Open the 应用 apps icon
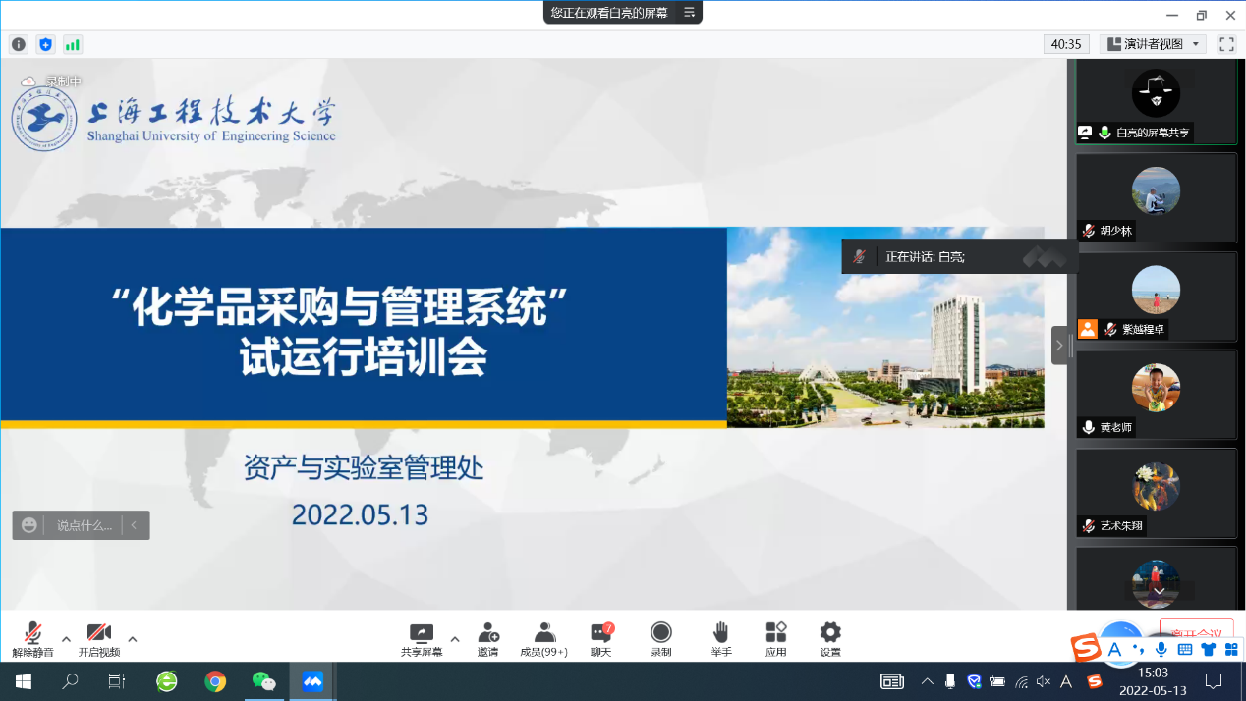1246x701 pixels. (775, 639)
